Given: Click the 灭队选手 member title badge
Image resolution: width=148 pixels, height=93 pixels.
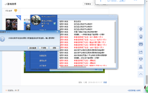Looking at the screenshot, I should [x=11, y=11].
